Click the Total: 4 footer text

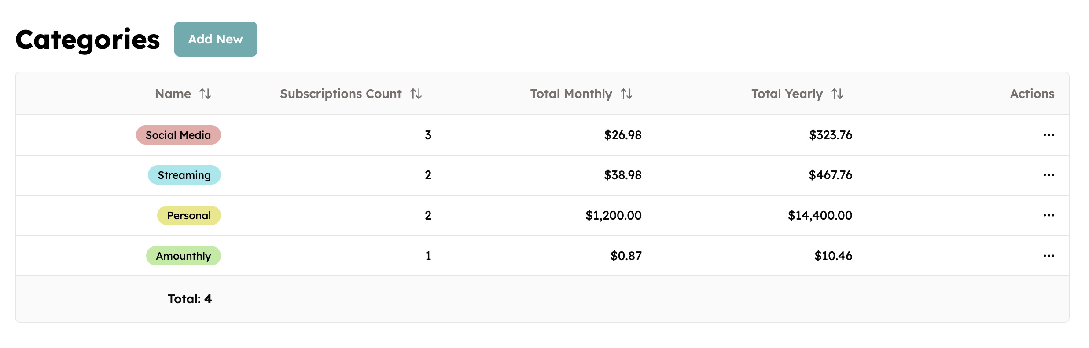190,299
